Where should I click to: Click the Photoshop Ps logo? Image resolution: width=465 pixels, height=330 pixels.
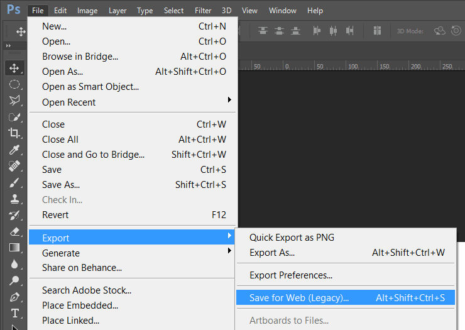[14, 10]
